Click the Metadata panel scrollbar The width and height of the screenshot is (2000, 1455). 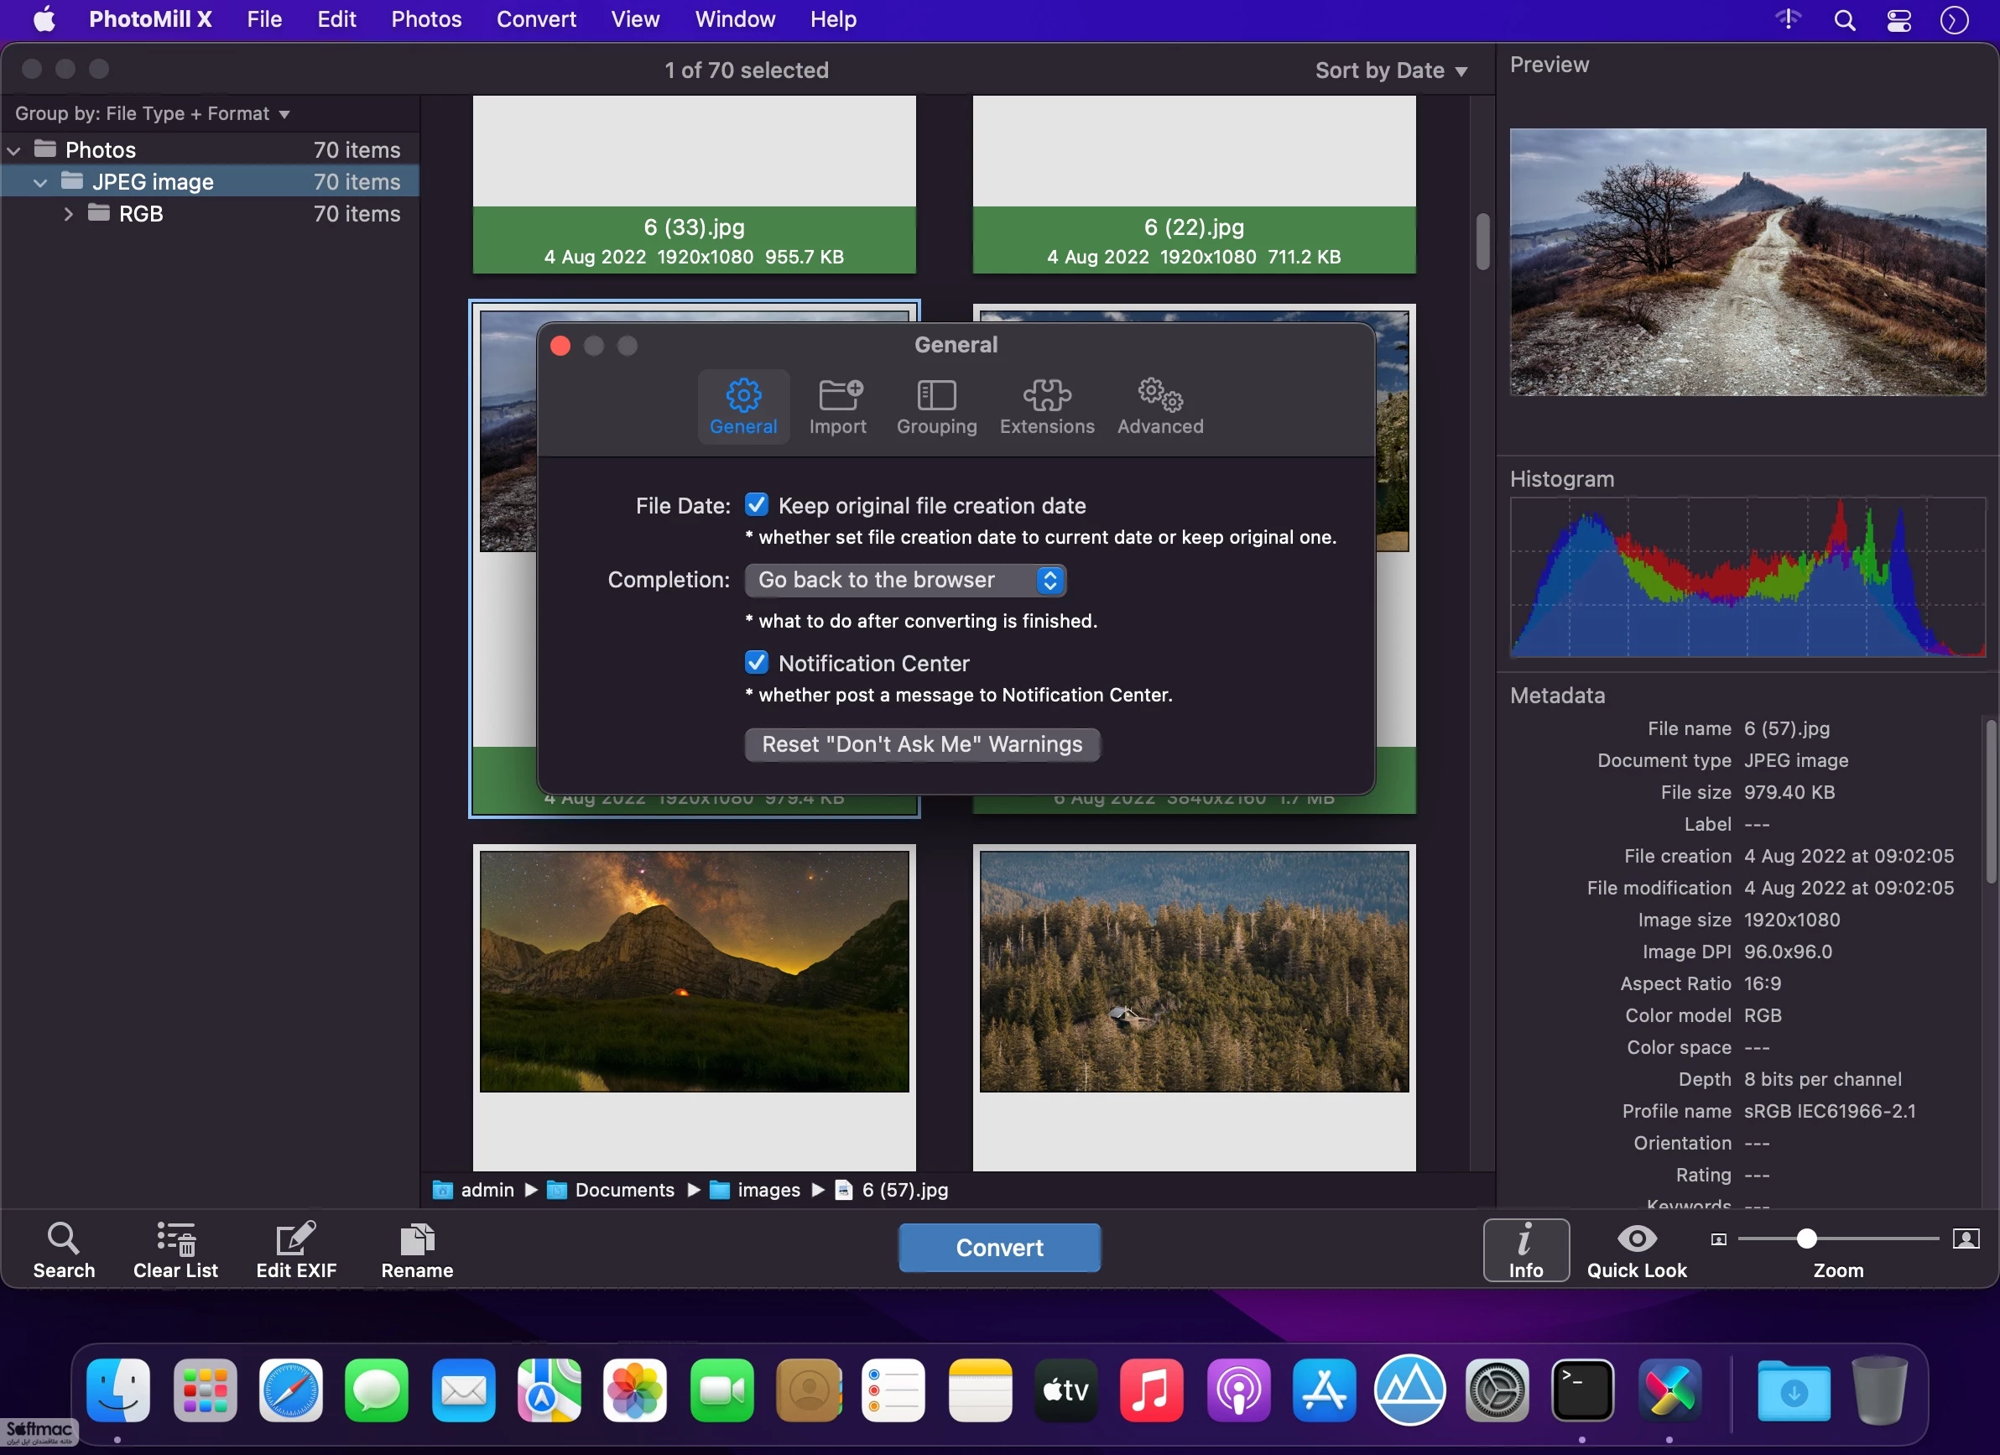pyautogui.click(x=1990, y=801)
